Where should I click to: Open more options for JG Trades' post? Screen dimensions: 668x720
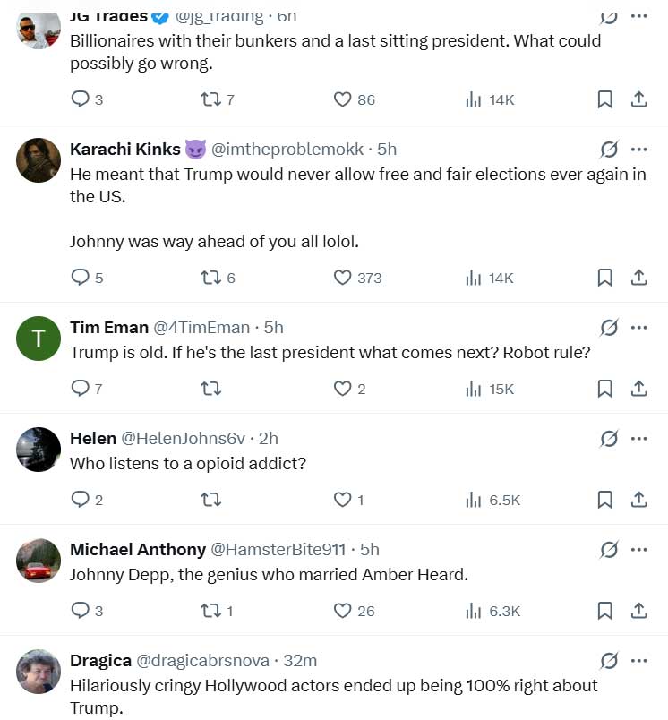coord(639,15)
